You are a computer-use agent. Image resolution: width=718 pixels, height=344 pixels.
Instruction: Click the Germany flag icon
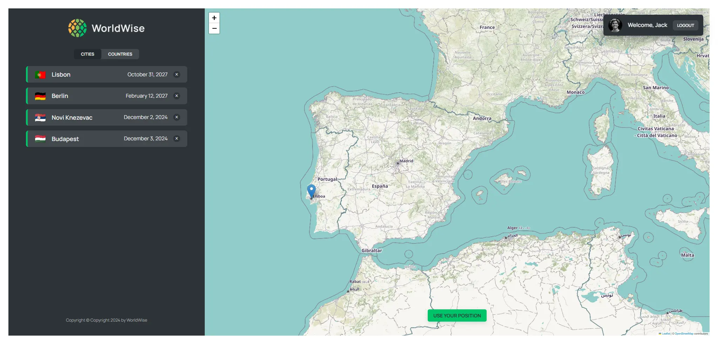pyautogui.click(x=40, y=96)
